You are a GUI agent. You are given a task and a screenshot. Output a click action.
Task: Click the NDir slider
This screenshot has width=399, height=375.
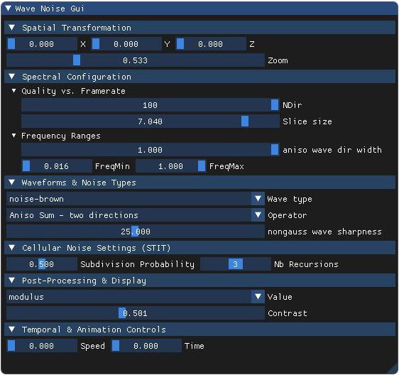coord(150,105)
